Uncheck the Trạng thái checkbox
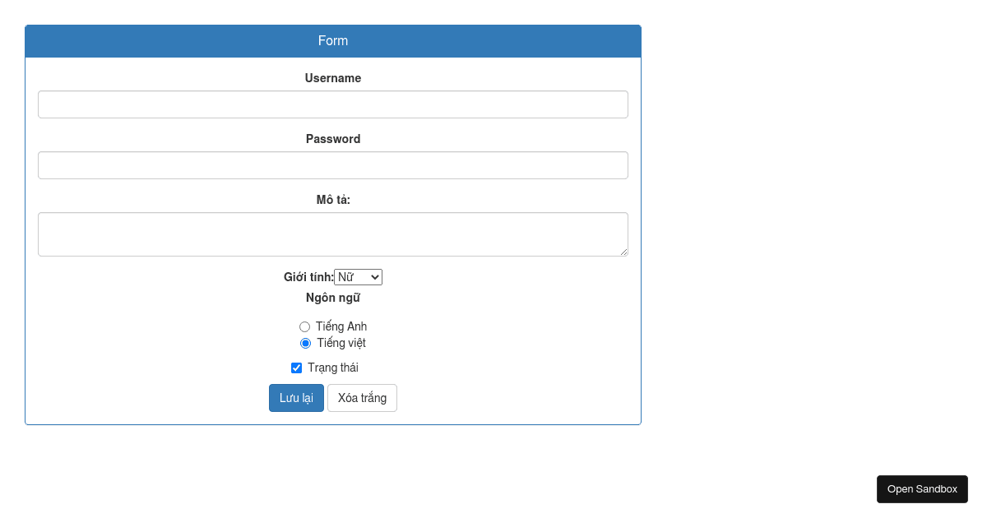The width and height of the screenshot is (987, 518). click(x=296, y=368)
